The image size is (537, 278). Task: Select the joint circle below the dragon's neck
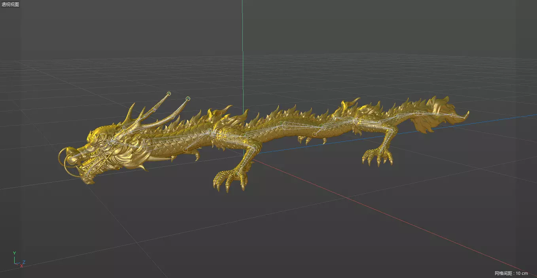coord(185,149)
